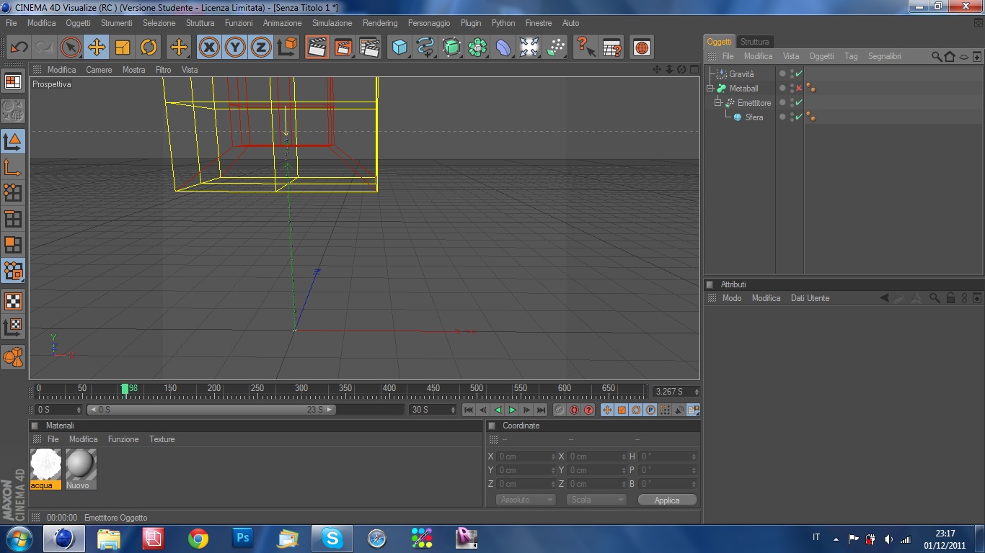985x553 pixels.
Task: Open the particle emitter objects icon
Action: pyautogui.click(x=555, y=48)
